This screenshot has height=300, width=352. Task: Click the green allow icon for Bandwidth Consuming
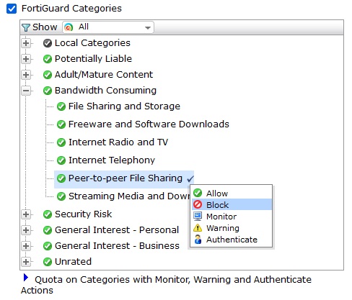(x=48, y=91)
